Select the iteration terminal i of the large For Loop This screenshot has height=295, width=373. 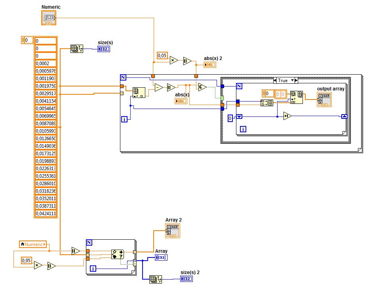[x=124, y=119]
